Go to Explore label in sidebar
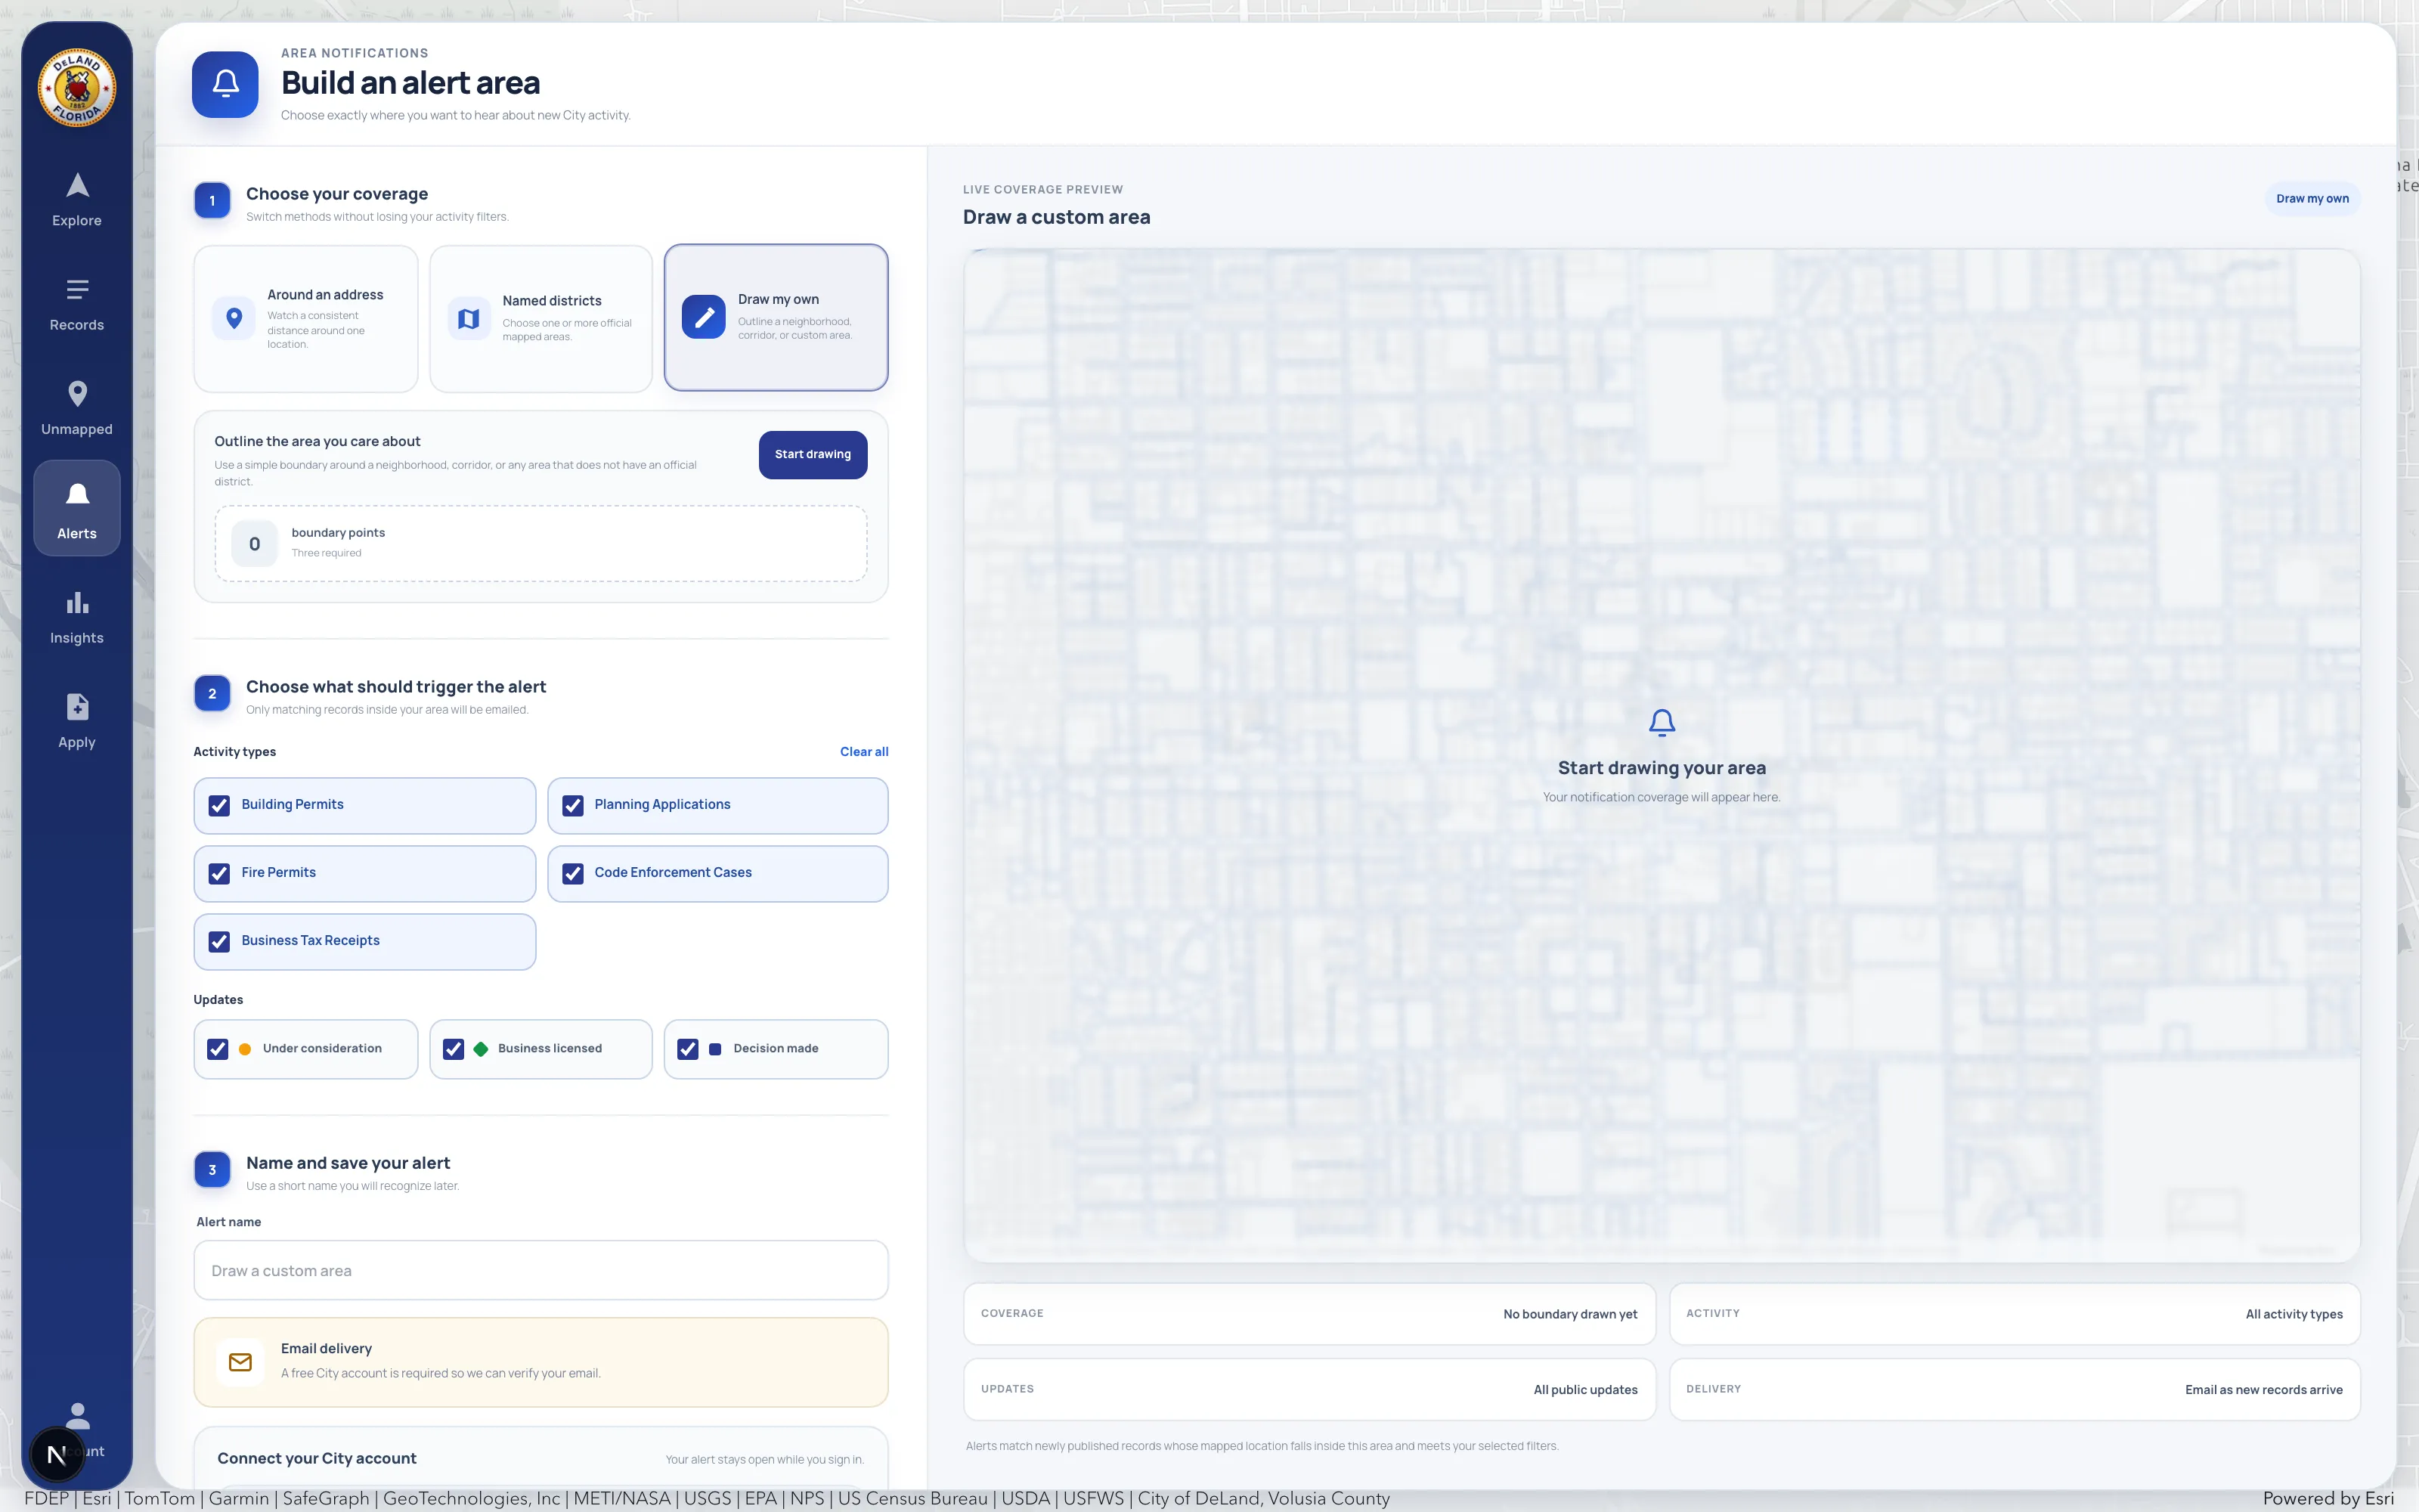This screenshot has height=1512, width=2419. [x=77, y=221]
